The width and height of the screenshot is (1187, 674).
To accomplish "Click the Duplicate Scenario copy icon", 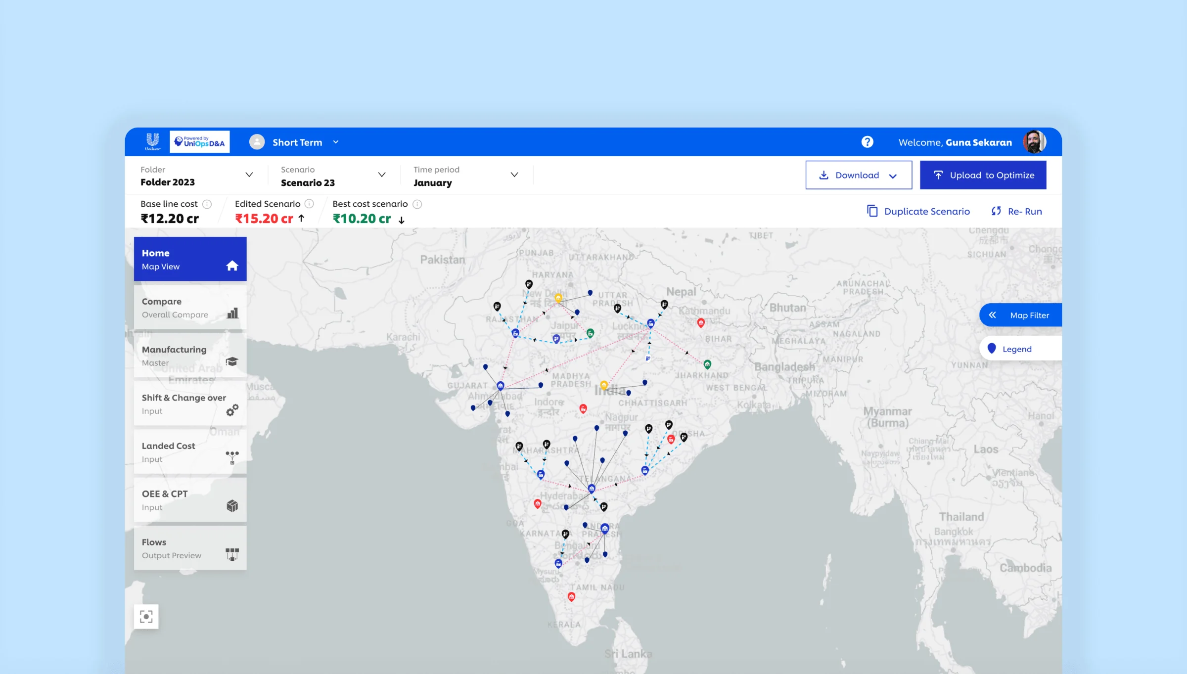I will tap(872, 211).
